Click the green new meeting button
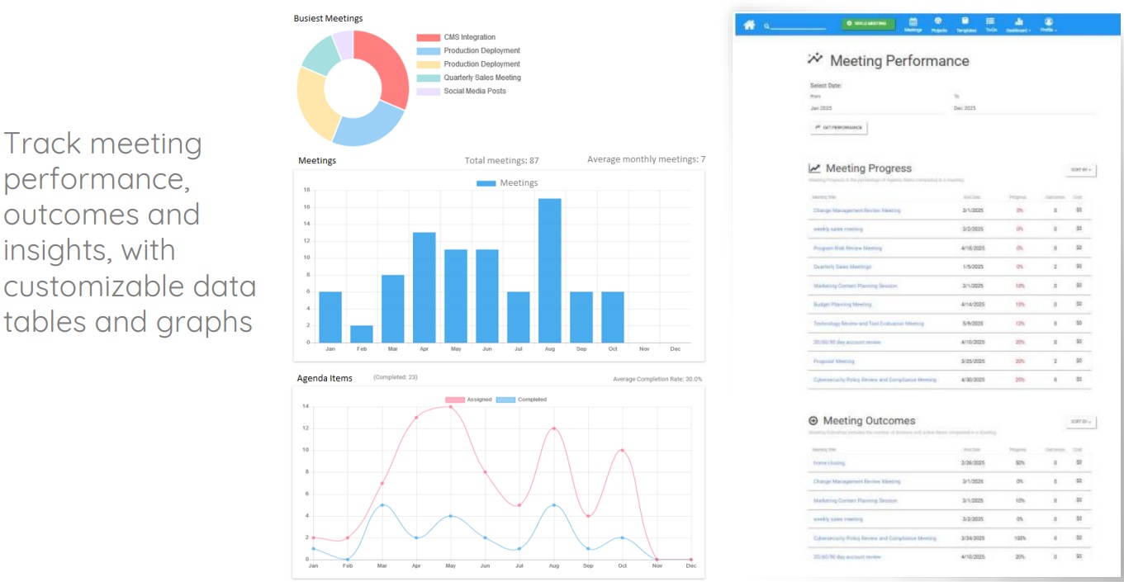This screenshot has width=1124, height=582. point(868,24)
